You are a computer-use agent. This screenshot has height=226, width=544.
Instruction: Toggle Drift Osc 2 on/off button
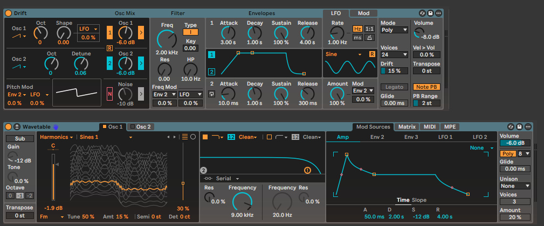[x=109, y=63]
